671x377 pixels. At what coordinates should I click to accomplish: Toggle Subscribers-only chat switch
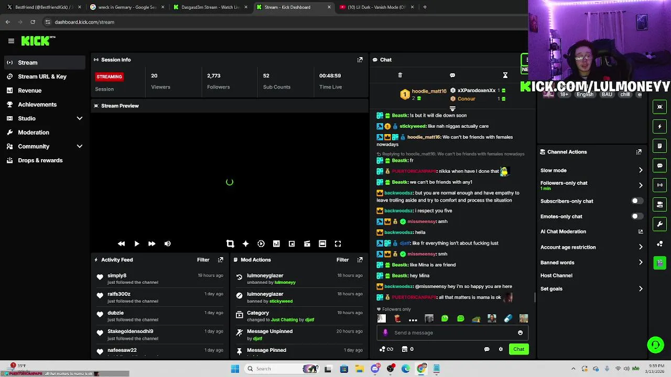tap(636, 201)
